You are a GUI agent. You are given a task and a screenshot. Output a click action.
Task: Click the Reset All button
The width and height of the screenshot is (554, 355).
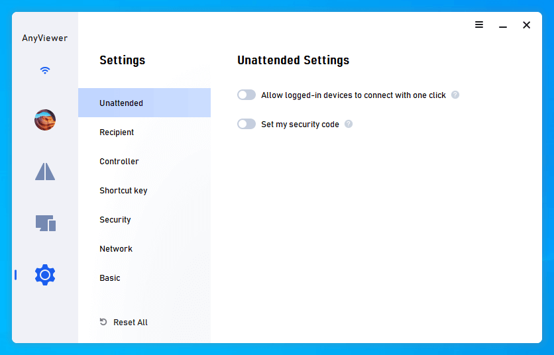pos(130,323)
